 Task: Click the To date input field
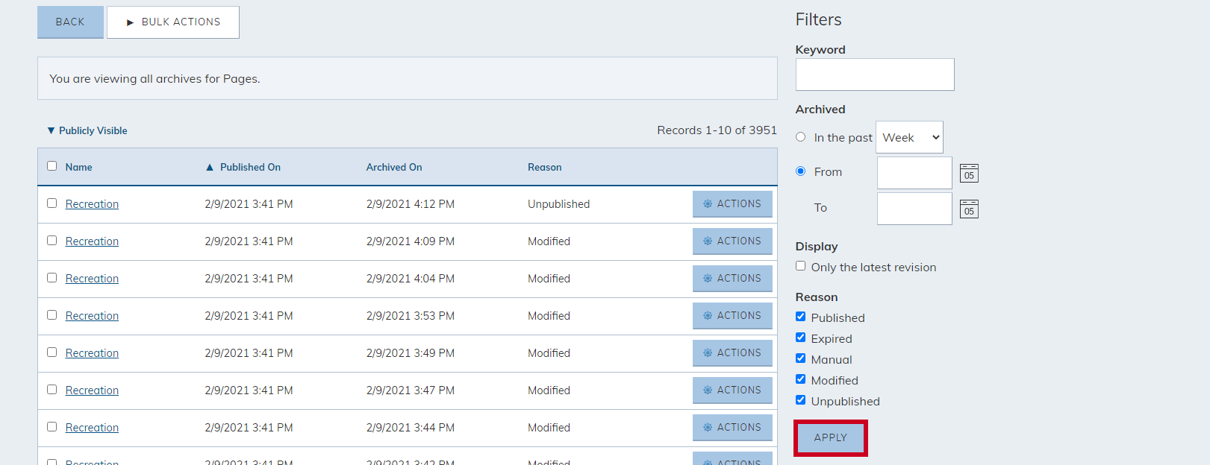(x=914, y=209)
